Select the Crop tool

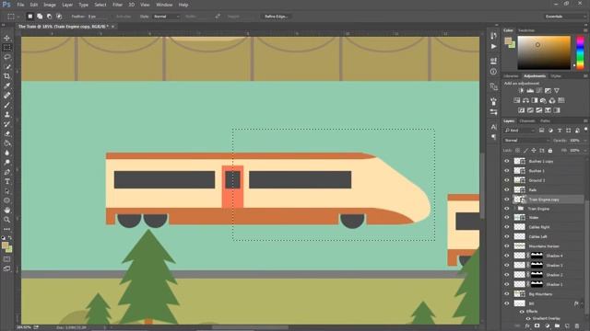[x=7, y=76]
